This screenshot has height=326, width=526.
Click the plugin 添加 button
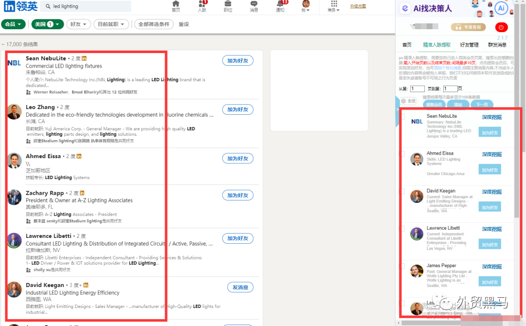point(458,105)
